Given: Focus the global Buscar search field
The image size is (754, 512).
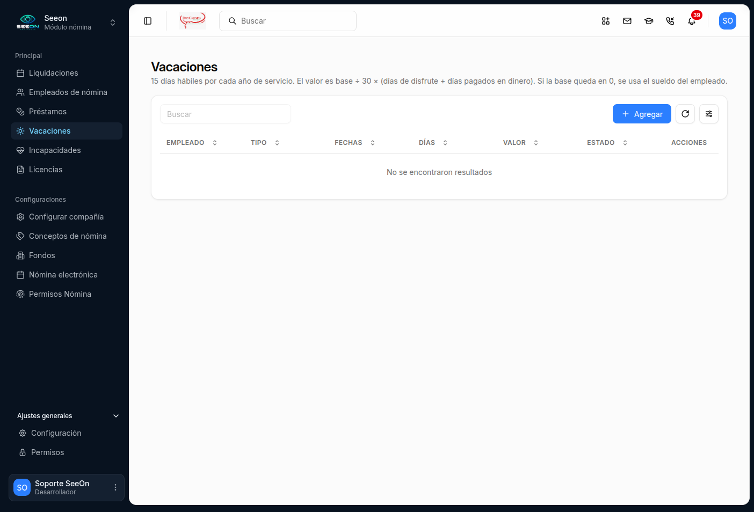Looking at the screenshot, I should [288, 21].
